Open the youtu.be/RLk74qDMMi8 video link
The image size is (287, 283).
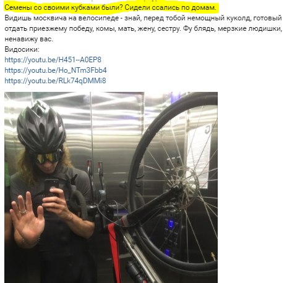coord(55,81)
